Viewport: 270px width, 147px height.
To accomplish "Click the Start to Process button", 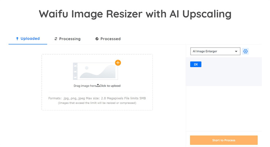I will pos(224,140).
